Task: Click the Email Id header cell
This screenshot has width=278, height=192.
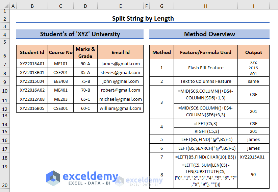Action: pyautogui.click(x=120, y=52)
